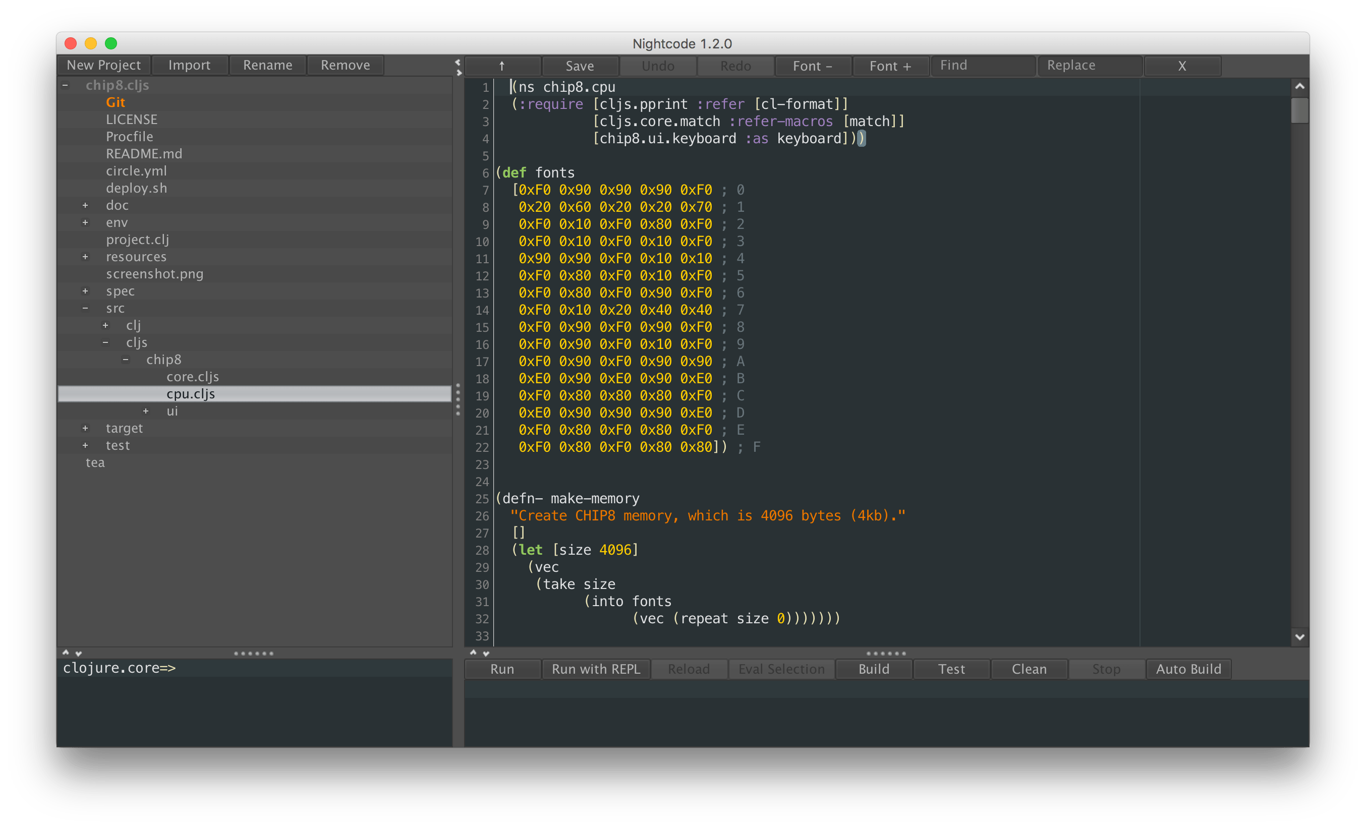Click the Import button
This screenshot has width=1366, height=828.
pos(190,66)
